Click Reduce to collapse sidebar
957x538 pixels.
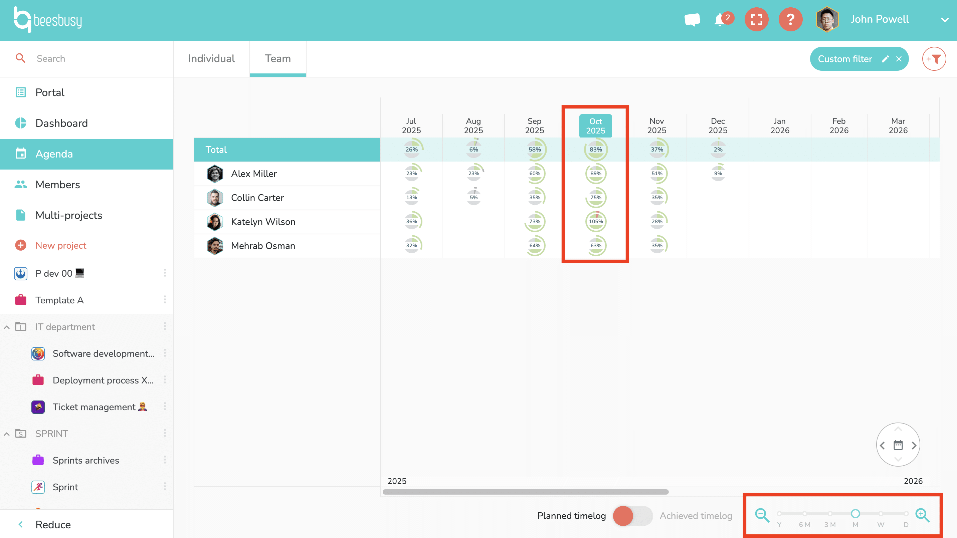pos(53,524)
